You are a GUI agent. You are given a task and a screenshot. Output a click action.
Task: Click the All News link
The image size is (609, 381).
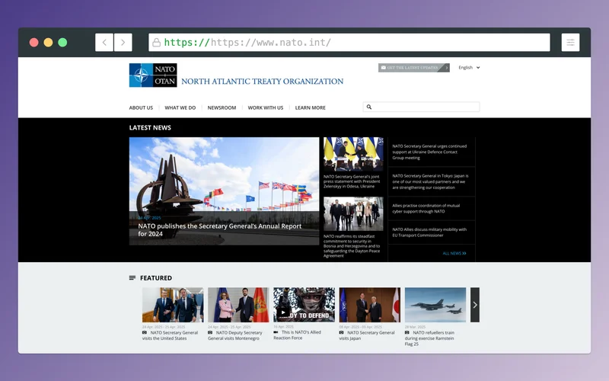454,253
